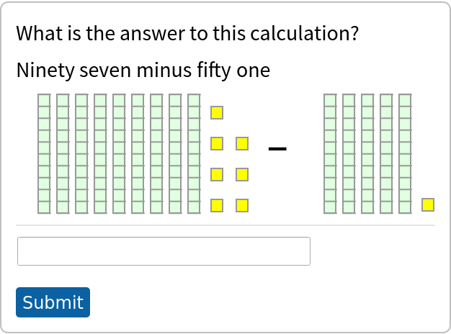Click the right yellow square in the second unit row
Viewport: 451px width, 334px height.
click(242, 144)
